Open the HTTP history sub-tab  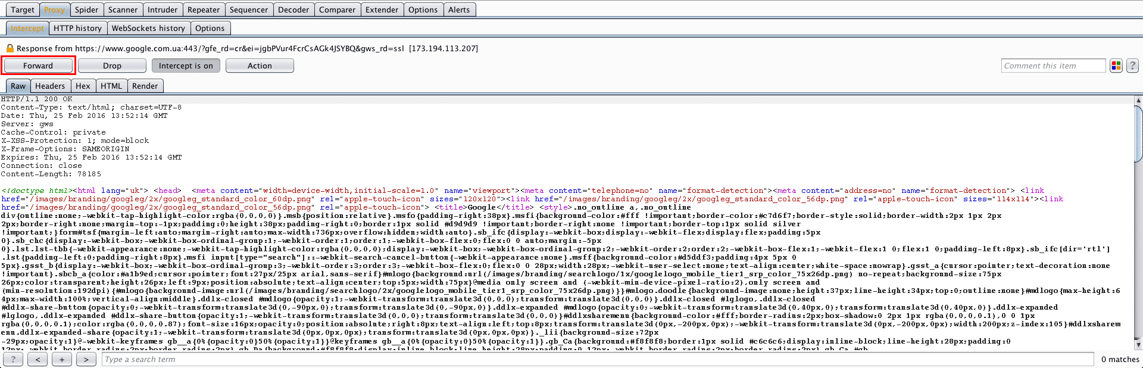77,28
